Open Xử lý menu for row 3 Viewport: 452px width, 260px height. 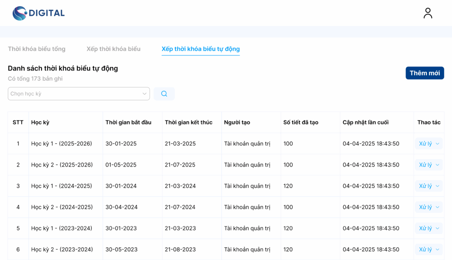click(x=429, y=186)
